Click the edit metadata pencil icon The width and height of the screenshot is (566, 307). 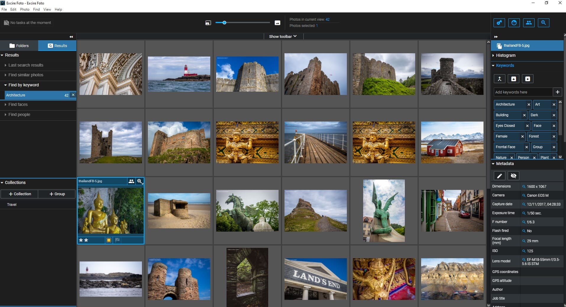(x=499, y=176)
